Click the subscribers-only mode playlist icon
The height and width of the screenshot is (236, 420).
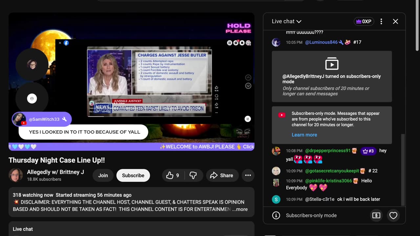pos(332,64)
